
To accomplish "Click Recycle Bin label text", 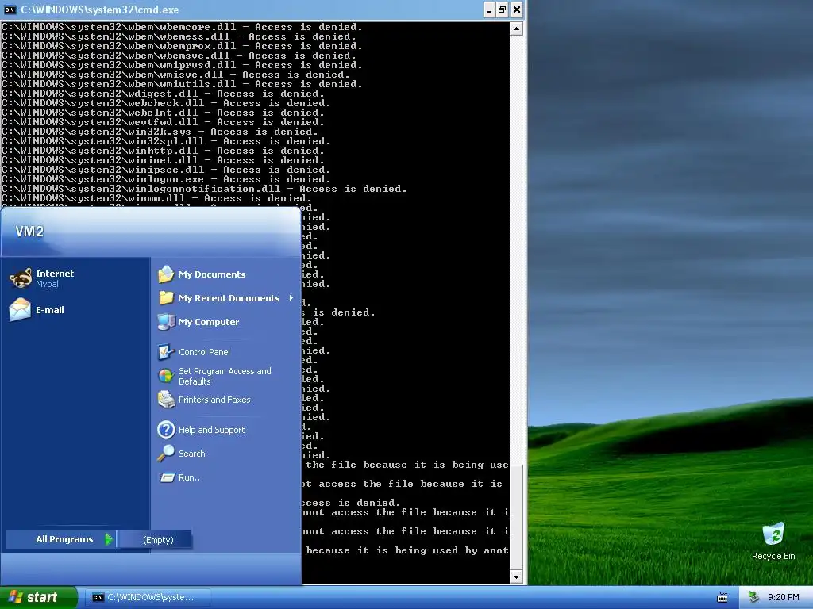I will point(773,556).
